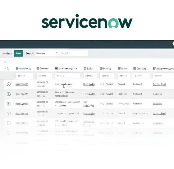The width and height of the screenshot is (174, 169).
Task: Open the incident number link in third row
Action: tap(22, 104)
